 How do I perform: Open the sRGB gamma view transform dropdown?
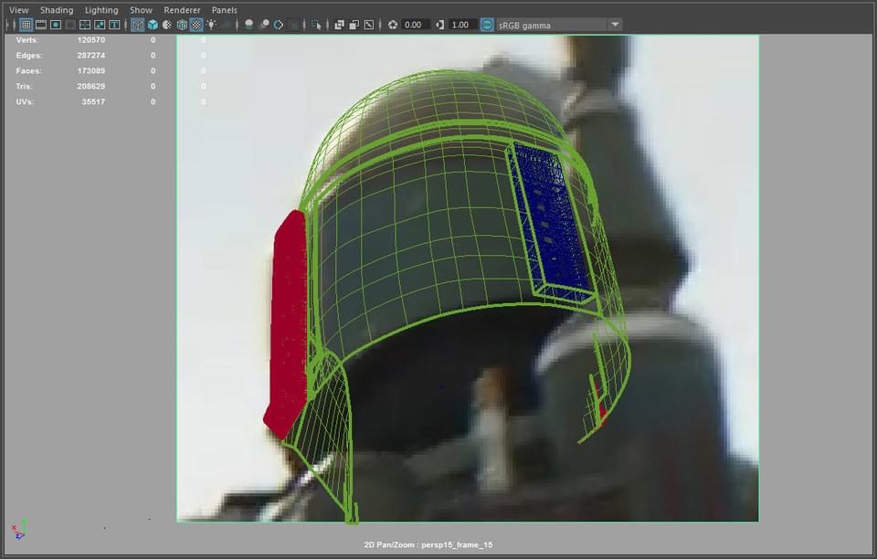click(x=558, y=25)
